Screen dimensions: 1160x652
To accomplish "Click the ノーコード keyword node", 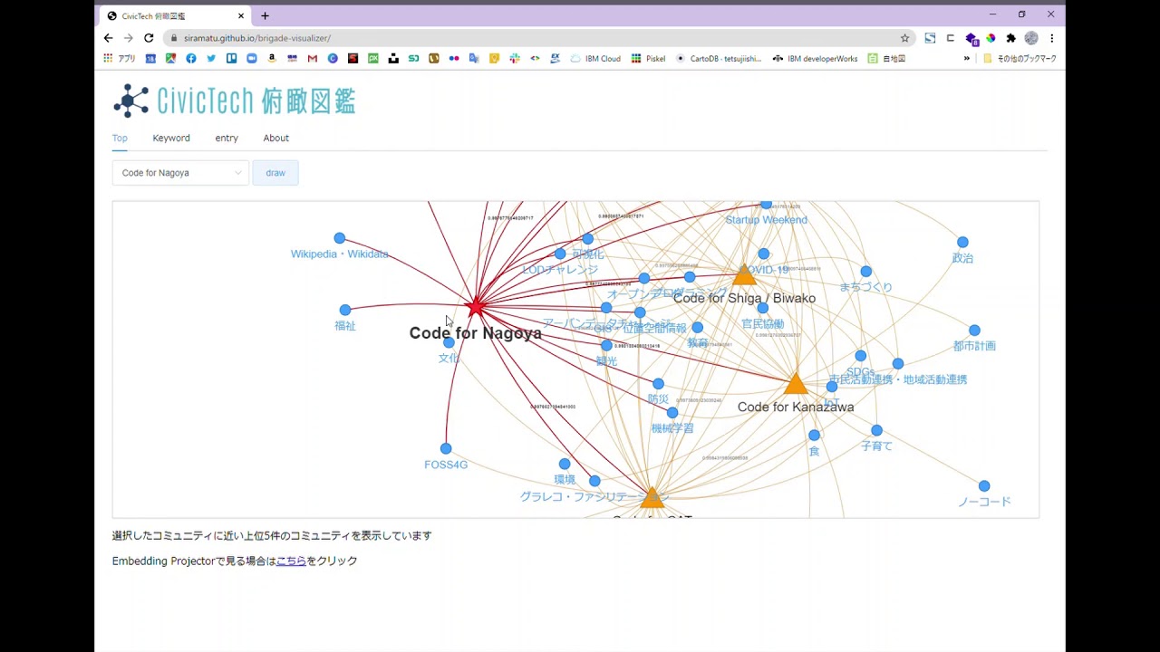I will [984, 486].
